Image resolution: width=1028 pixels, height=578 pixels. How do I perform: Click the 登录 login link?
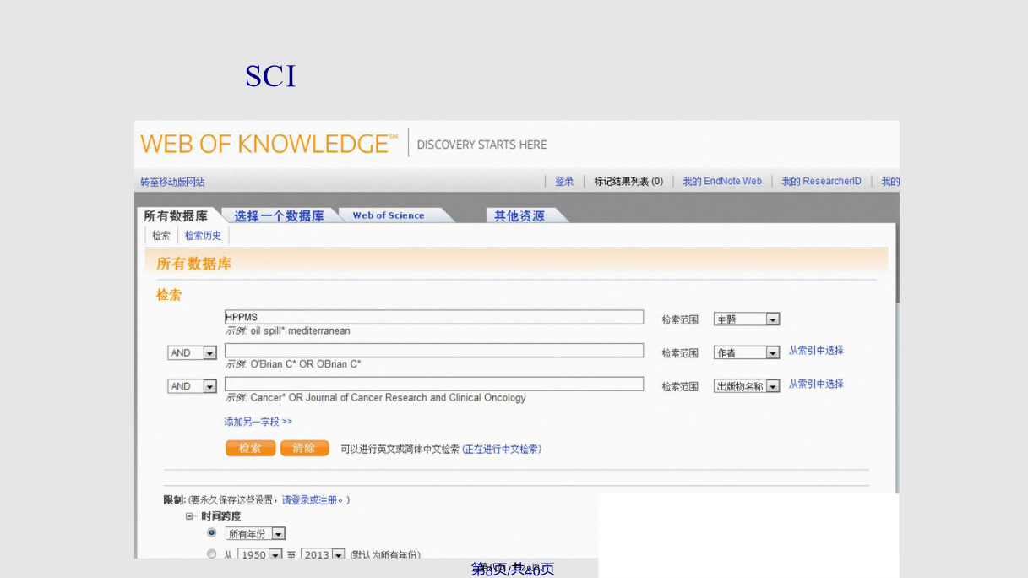pos(564,181)
